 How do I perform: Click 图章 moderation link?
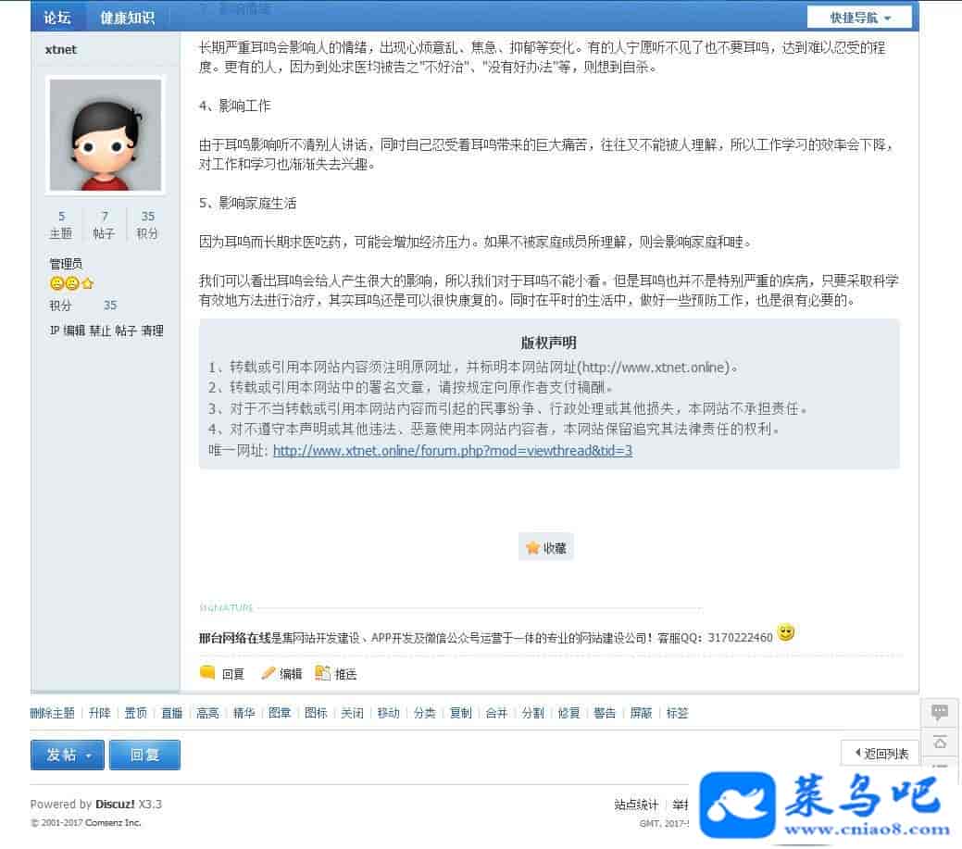[x=280, y=713]
